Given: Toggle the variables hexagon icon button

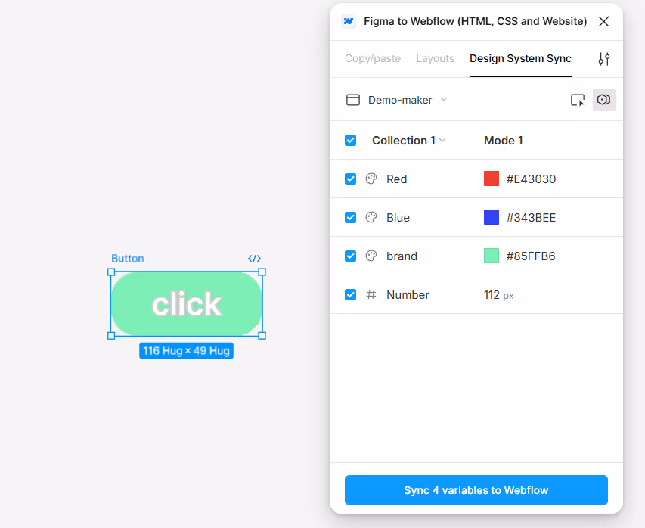Looking at the screenshot, I should point(604,100).
